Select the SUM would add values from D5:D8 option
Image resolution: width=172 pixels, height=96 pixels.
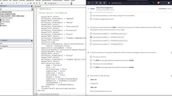click(x=91, y=67)
